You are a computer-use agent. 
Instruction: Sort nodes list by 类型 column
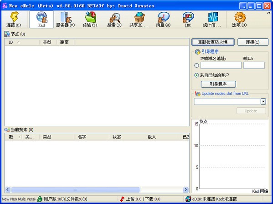pyautogui.click(x=48, y=42)
